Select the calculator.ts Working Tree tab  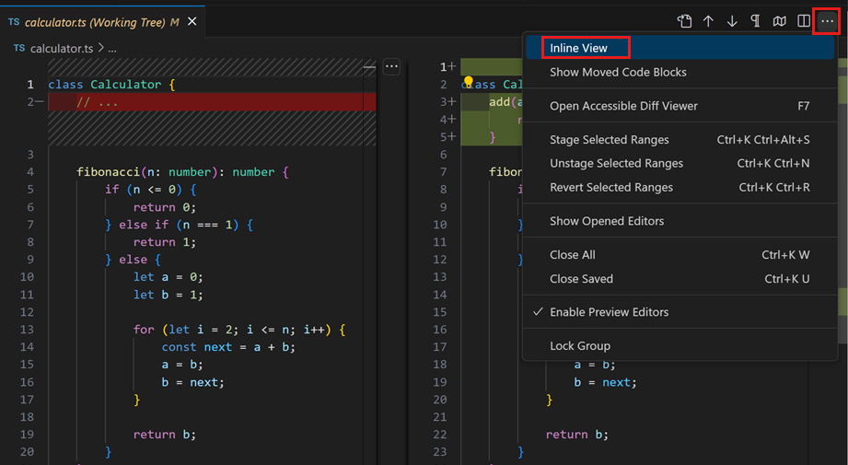92,21
